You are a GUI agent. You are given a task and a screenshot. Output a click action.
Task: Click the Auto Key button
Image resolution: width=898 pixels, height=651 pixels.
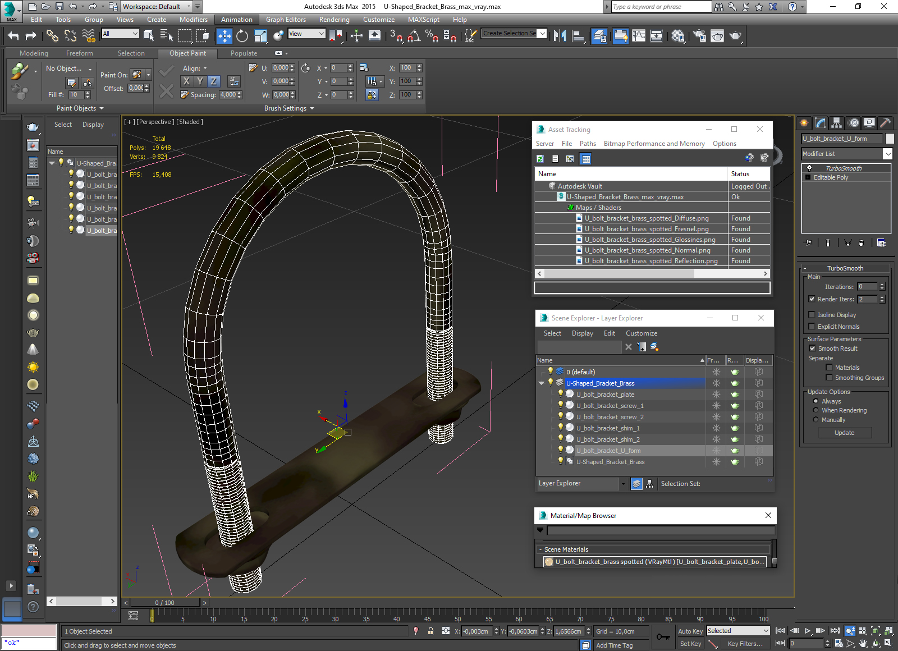690,631
